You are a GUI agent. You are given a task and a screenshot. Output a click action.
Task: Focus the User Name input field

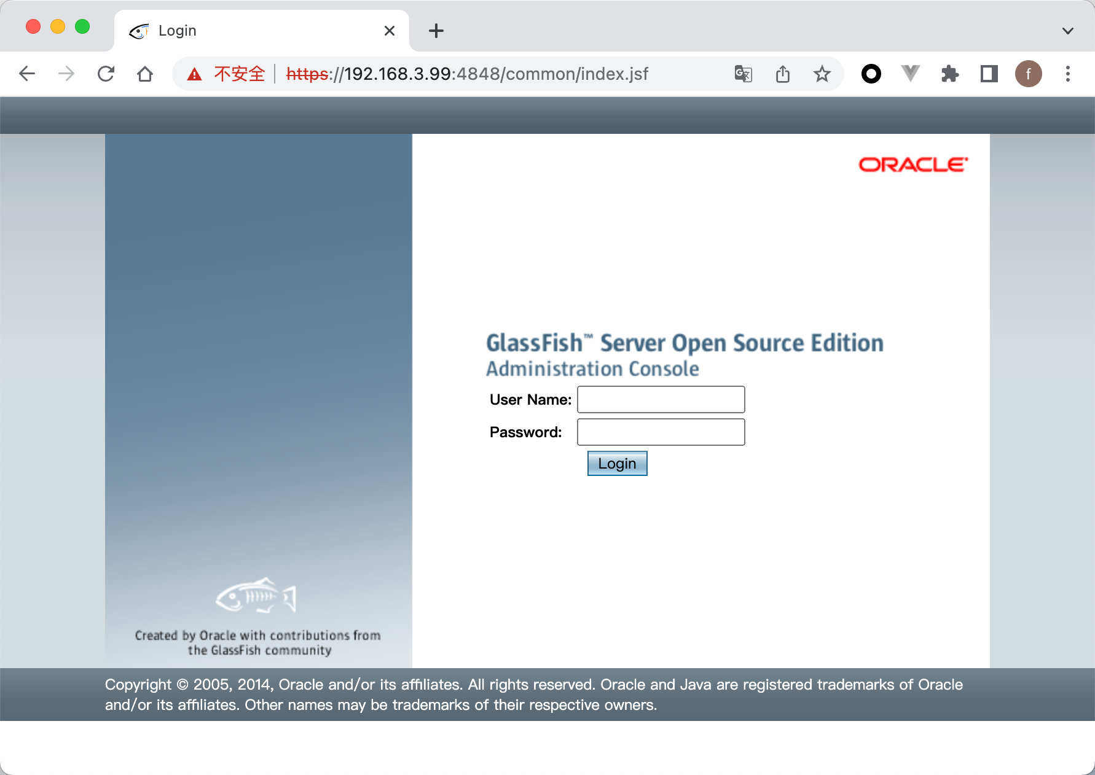(661, 400)
